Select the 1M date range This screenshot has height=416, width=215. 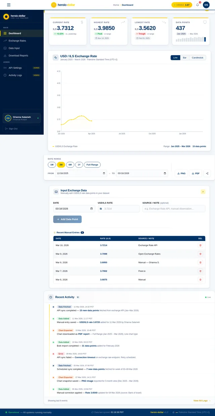52,165
